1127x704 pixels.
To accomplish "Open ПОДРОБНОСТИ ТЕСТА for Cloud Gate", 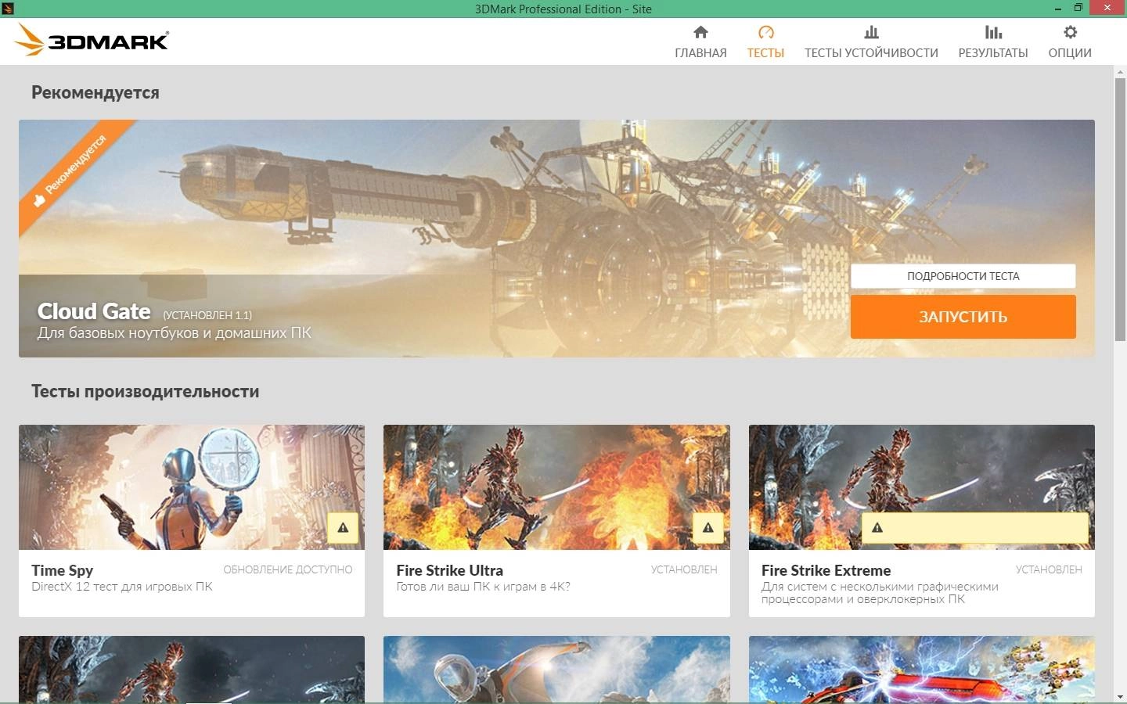I will (x=963, y=276).
